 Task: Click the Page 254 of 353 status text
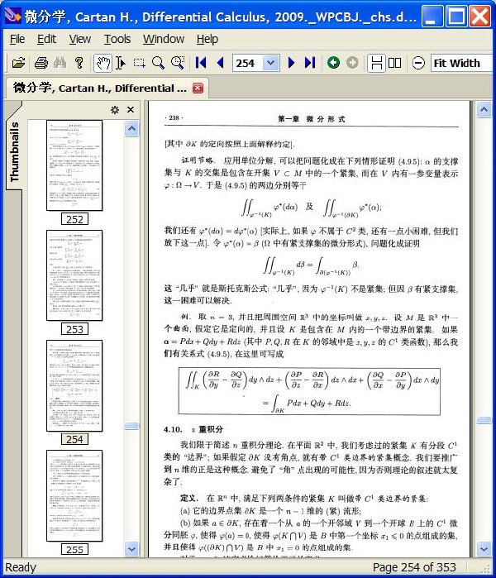[x=414, y=567]
